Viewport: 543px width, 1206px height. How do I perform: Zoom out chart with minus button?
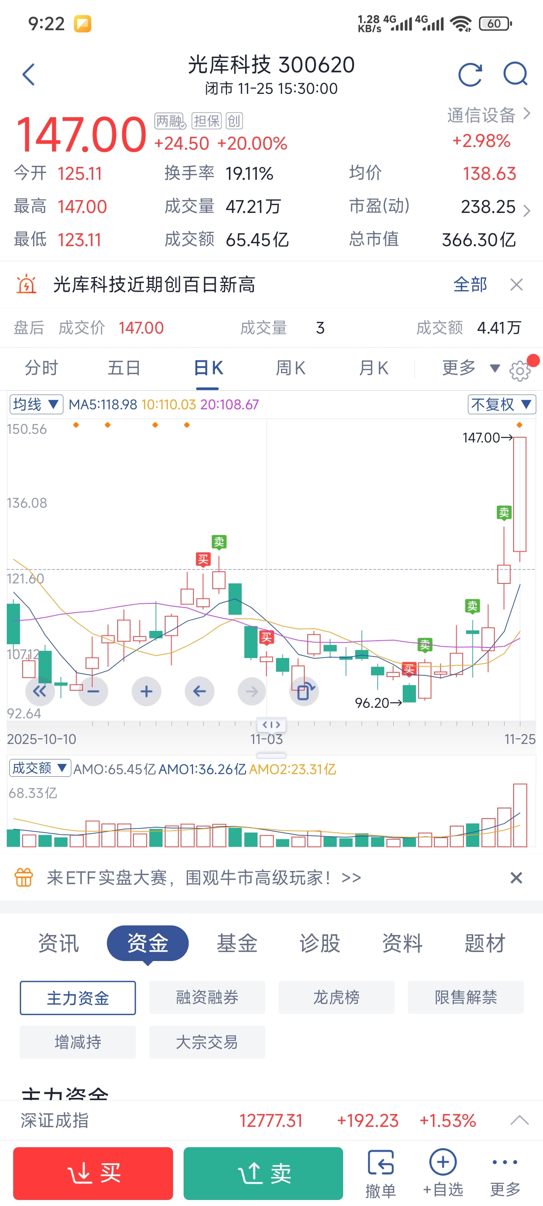pyautogui.click(x=93, y=691)
